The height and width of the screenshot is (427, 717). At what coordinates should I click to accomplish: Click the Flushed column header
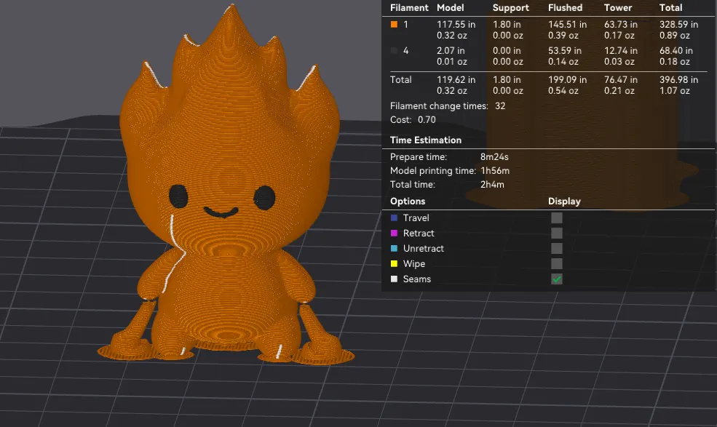click(565, 8)
